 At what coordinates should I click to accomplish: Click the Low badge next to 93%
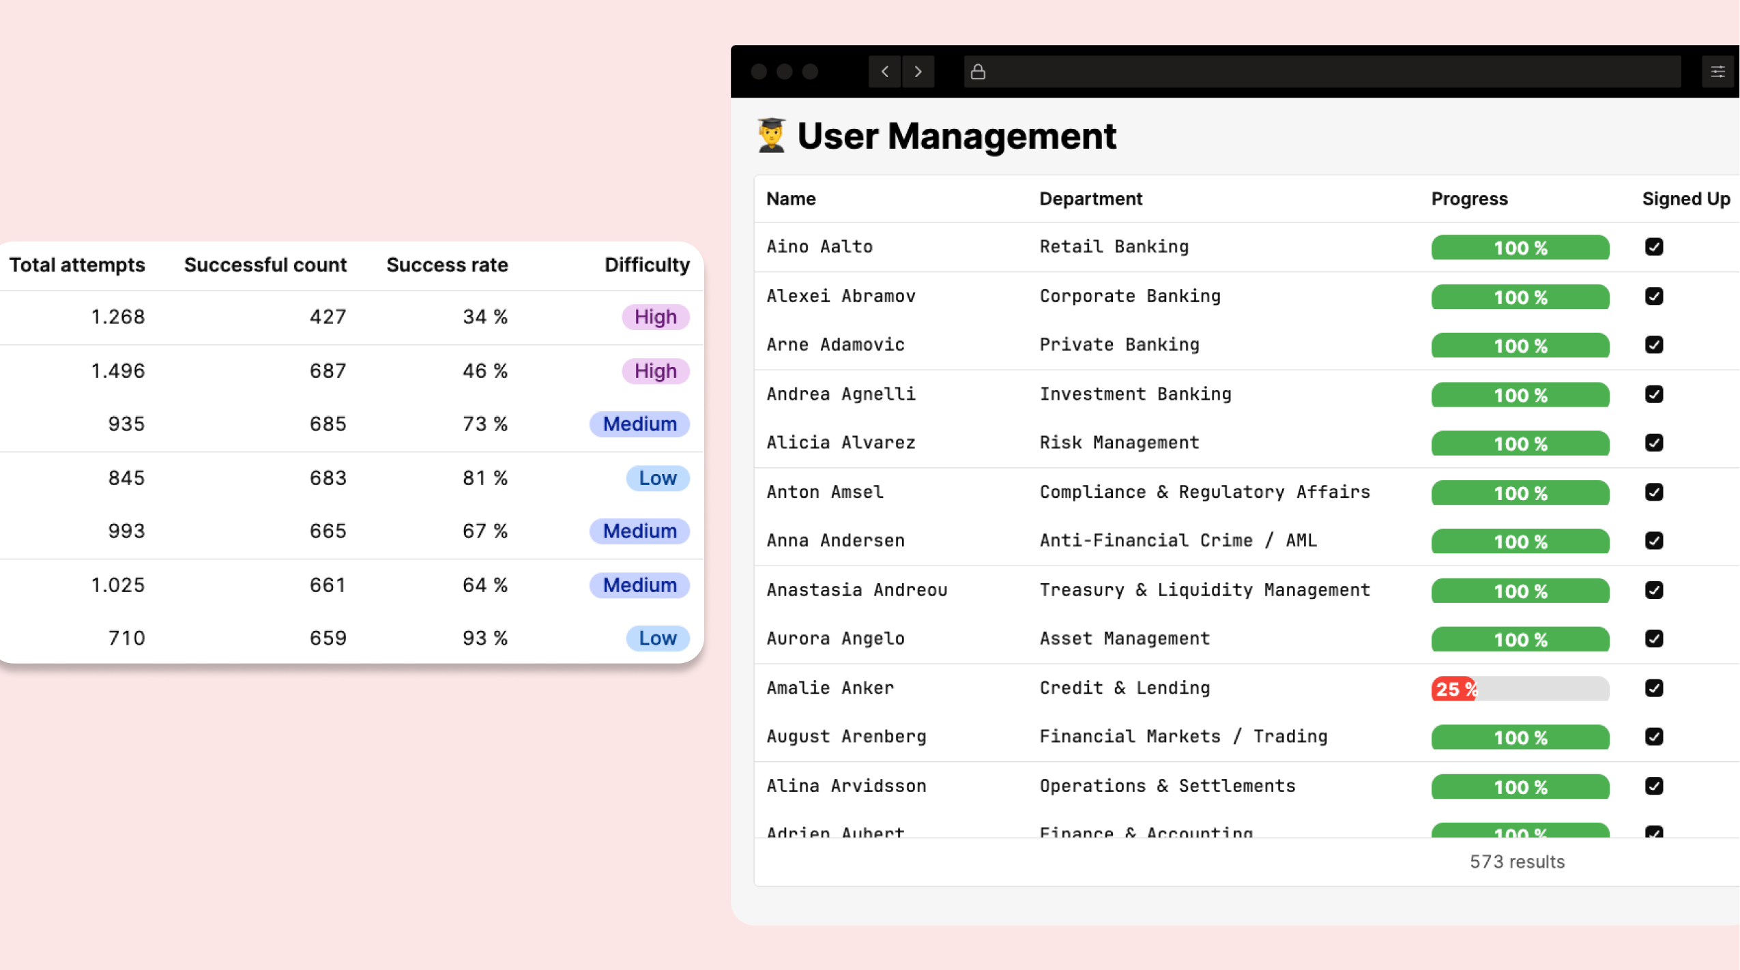[656, 638]
